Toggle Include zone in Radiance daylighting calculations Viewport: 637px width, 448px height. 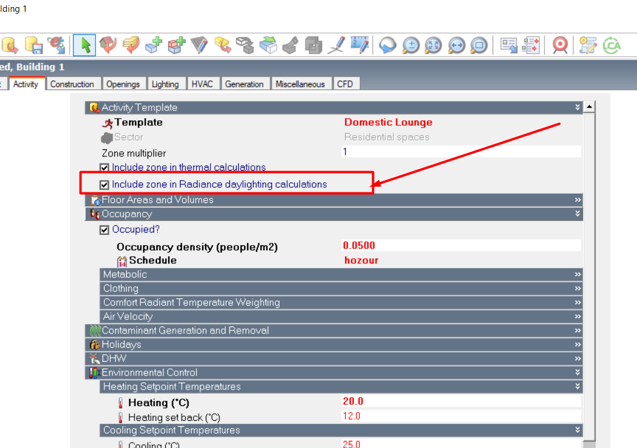coord(104,185)
